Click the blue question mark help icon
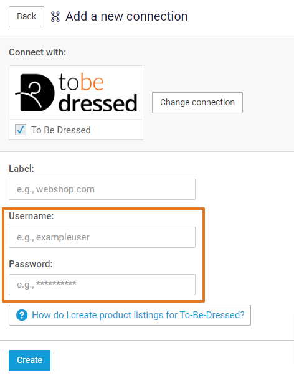This screenshot has width=294, height=378. pyautogui.click(x=22, y=315)
